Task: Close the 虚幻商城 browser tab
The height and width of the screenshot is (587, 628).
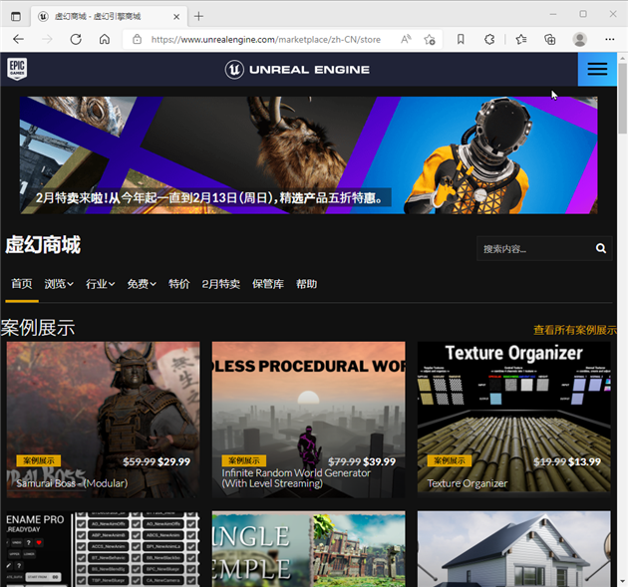Action: pyautogui.click(x=176, y=17)
